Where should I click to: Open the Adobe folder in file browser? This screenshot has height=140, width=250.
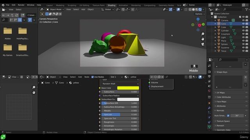pyautogui.click(x=8, y=33)
